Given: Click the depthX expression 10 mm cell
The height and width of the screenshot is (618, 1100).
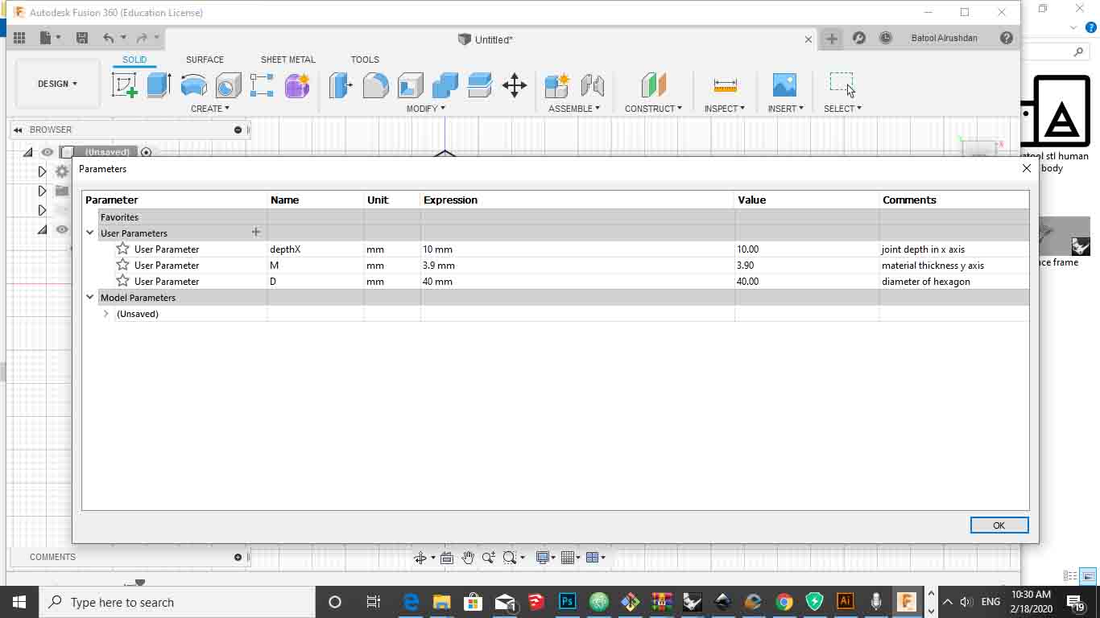Looking at the screenshot, I should pyautogui.click(x=577, y=249).
